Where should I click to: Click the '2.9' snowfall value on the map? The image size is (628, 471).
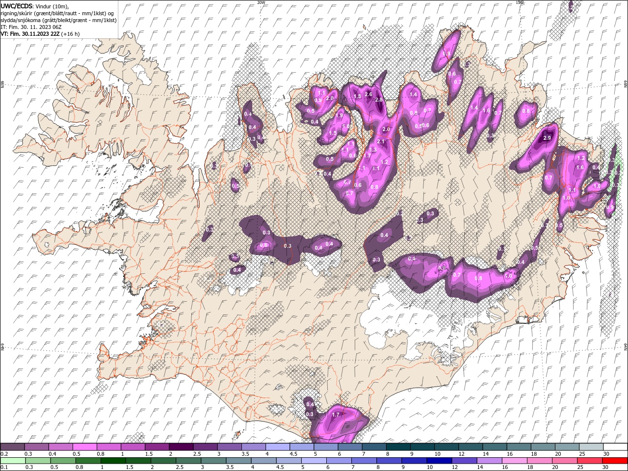pyautogui.click(x=548, y=139)
